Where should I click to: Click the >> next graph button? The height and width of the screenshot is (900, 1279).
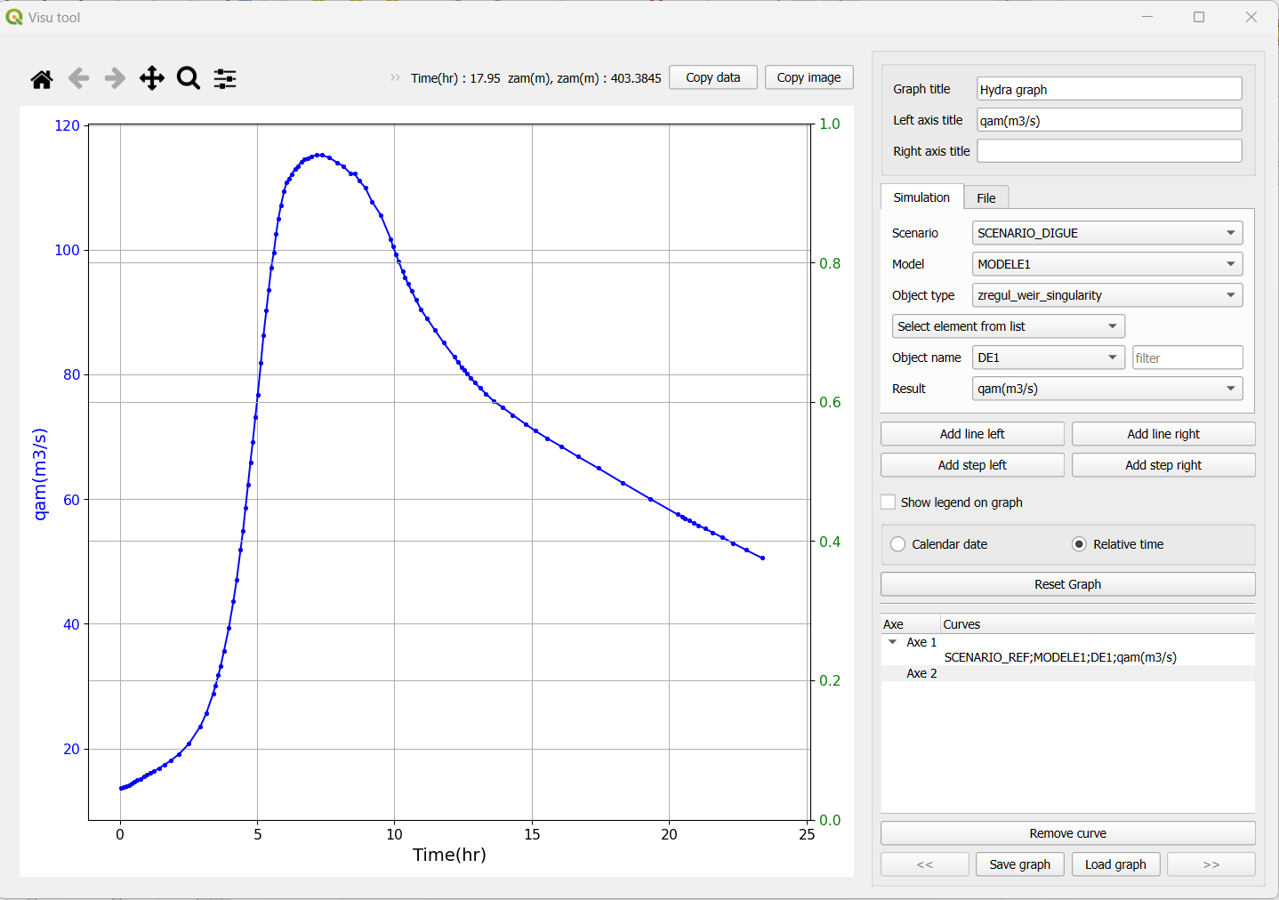1211,864
